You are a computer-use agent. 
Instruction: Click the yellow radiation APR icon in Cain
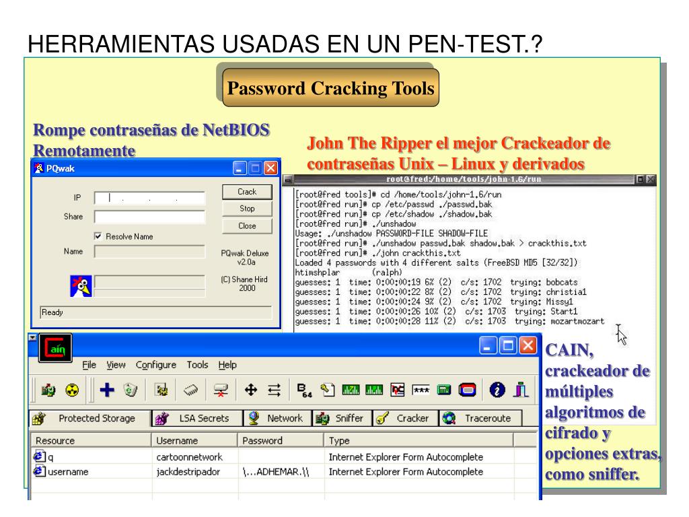click(72, 390)
